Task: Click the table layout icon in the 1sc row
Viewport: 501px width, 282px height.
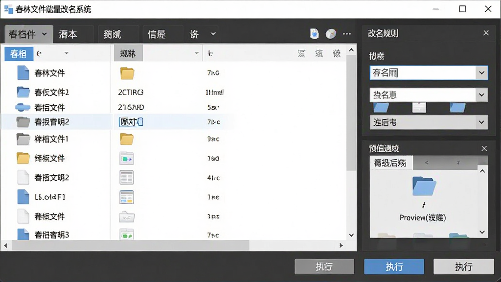Action: coord(127,197)
